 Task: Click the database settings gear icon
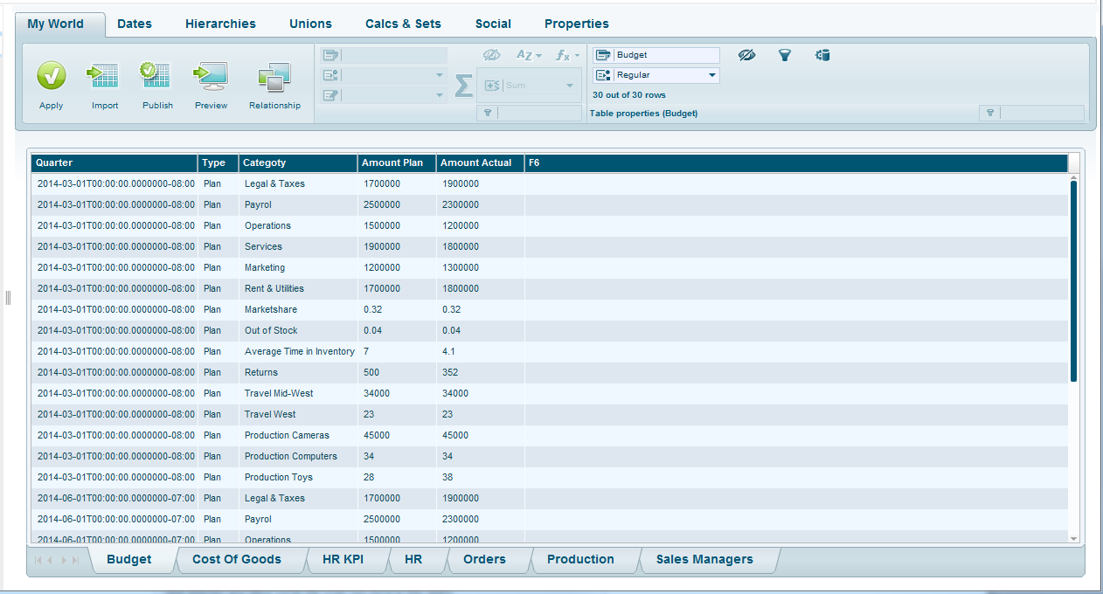click(822, 55)
